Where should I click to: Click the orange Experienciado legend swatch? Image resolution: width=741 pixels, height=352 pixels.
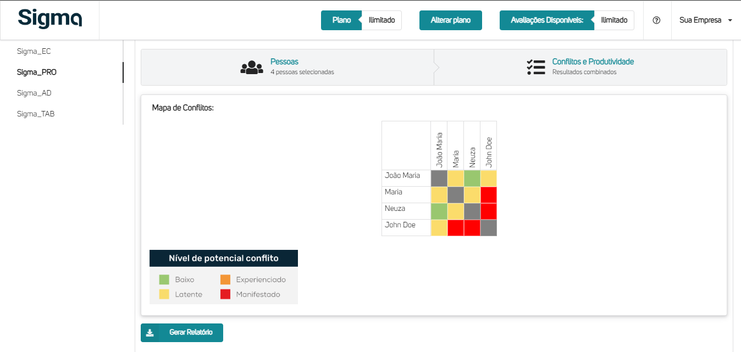(225, 280)
